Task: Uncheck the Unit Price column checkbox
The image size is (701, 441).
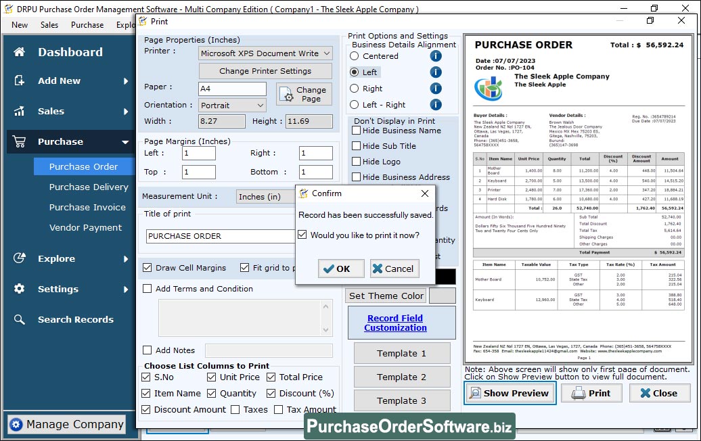Action: pos(212,377)
